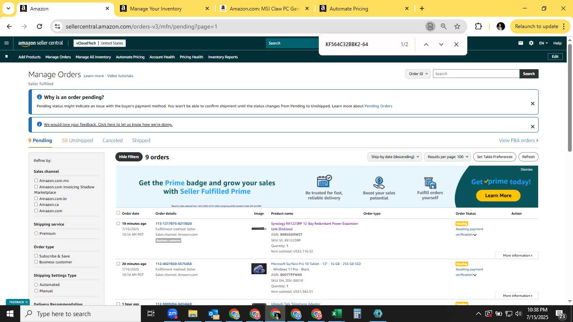573x322 pixels.
Task: View site information icon in address bar
Action: 57,26
